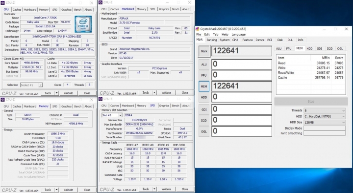The height and width of the screenshot is (193, 353).
Task: Click CPU-Z icon in SPD window title bar
Action: point(101,99)
